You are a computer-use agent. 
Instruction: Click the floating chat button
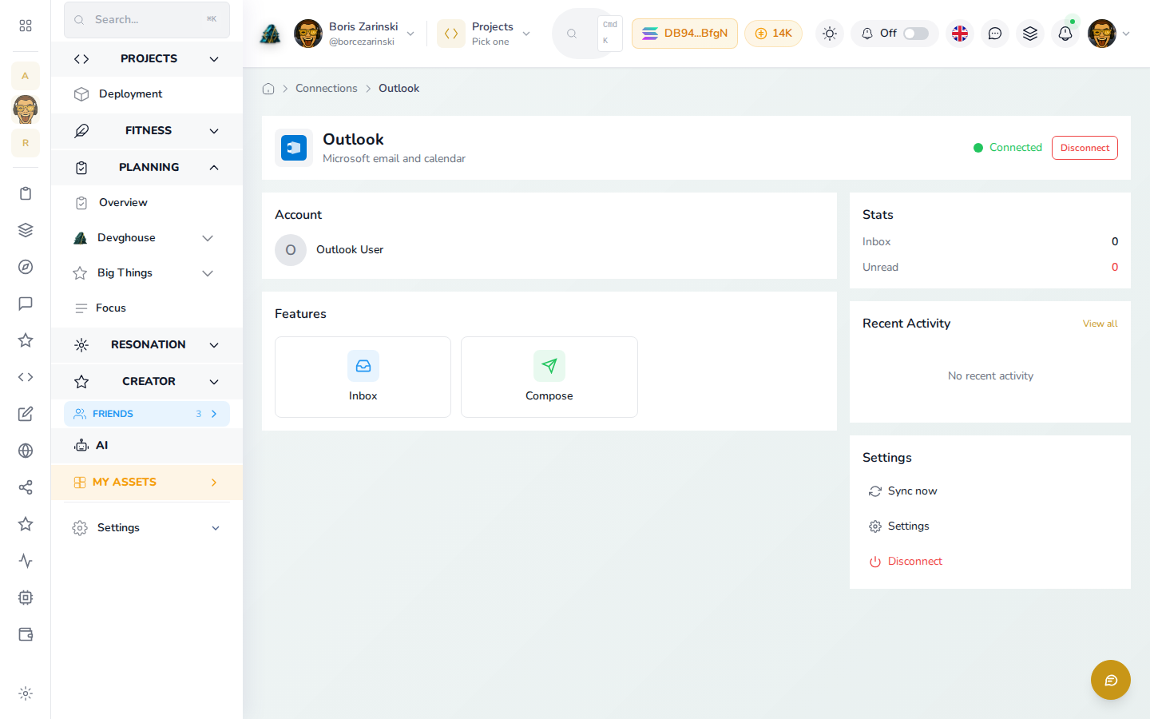pyautogui.click(x=1111, y=680)
